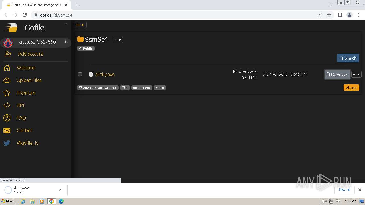The height and width of the screenshot is (205, 365).
Task: Expand the guest5279527560 account dropdown arrow
Action: (66, 42)
